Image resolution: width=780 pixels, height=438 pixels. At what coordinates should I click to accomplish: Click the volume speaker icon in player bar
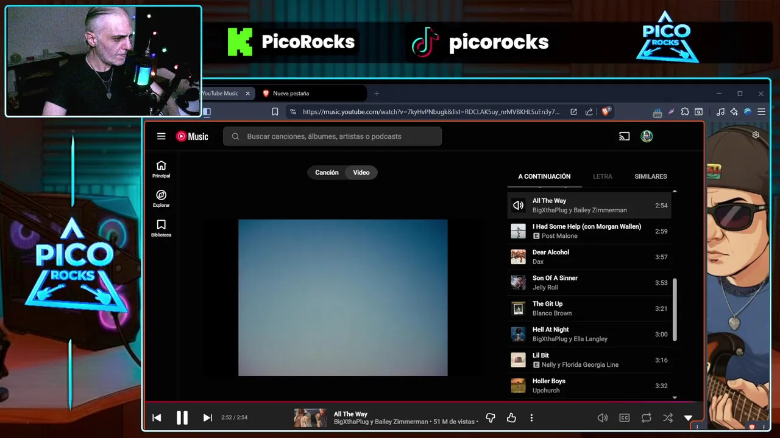click(602, 417)
